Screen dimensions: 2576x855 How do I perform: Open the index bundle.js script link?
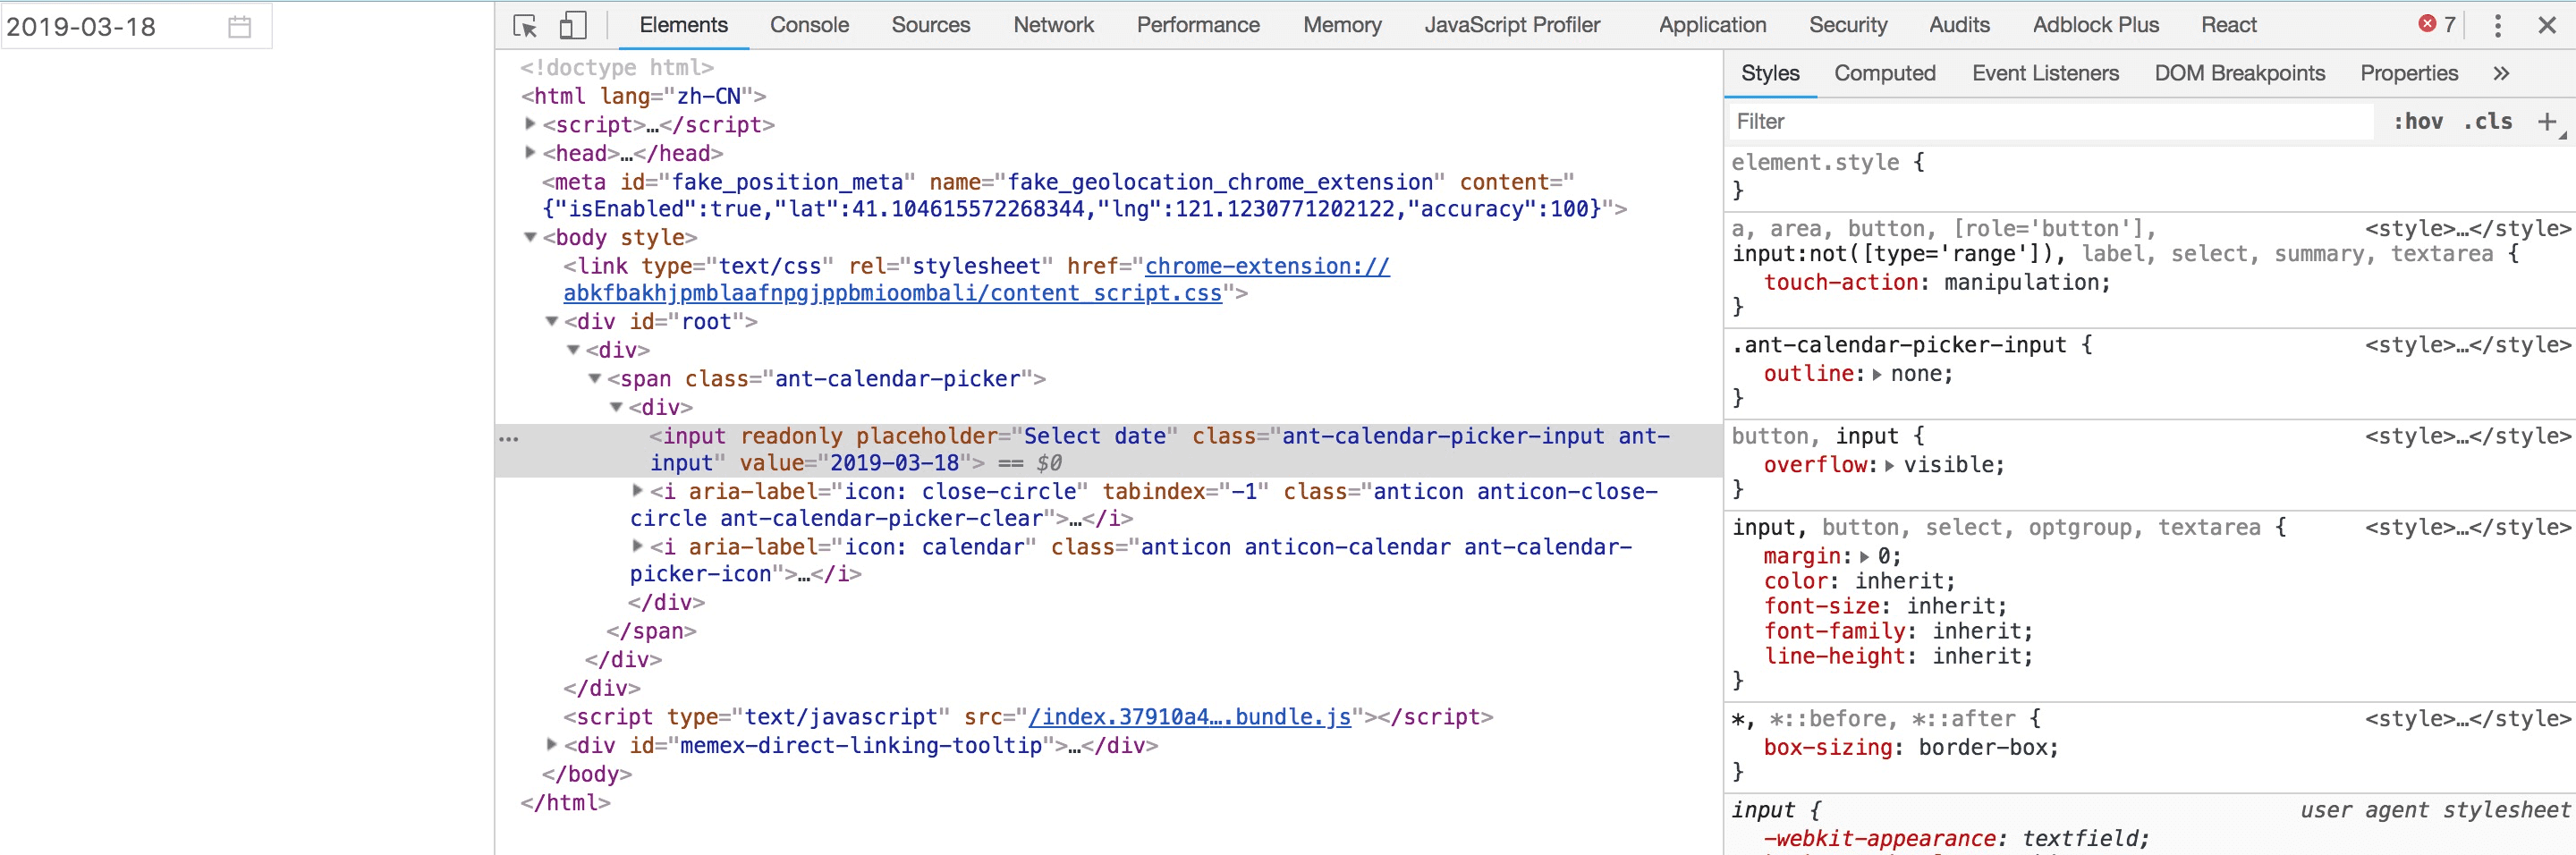coord(1189,717)
